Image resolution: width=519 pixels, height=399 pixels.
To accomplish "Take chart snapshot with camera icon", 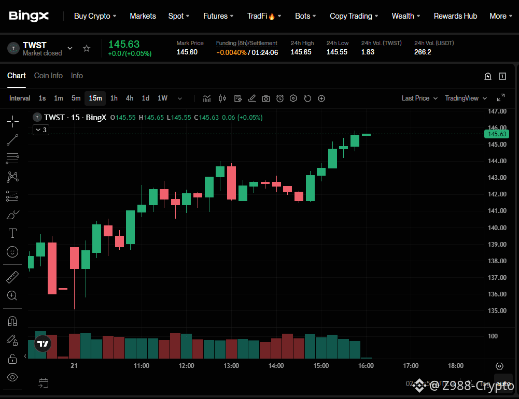I will click(266, 98).
